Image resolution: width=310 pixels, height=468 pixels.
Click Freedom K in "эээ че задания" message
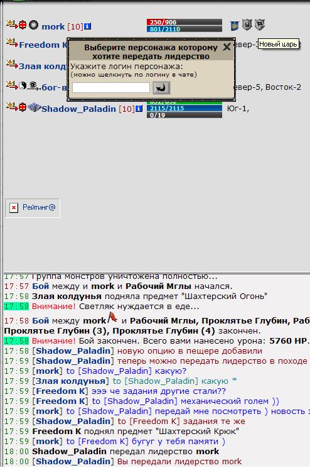pos(60,391)
